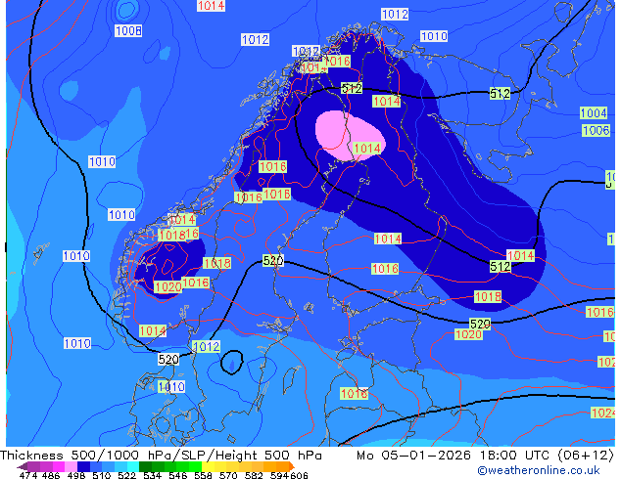Click the 1006 pressure label
The image size is (621, 479).
pyautogui.click(x=596, y=130)
